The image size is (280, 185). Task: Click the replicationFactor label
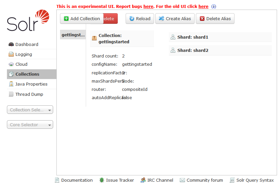(x=109, y=73)
